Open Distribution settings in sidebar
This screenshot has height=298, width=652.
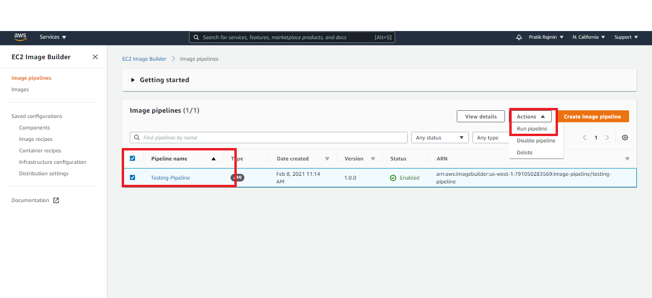pyautogui.click(x=43, y=173)
